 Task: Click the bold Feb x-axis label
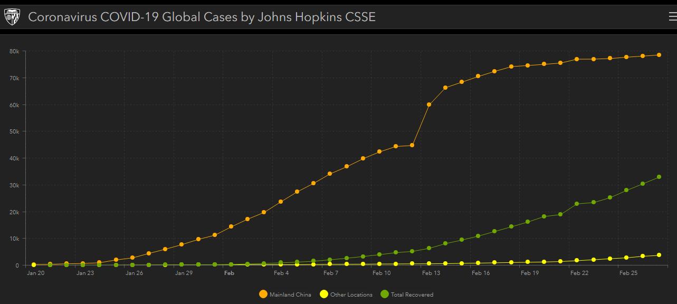[x=229, y=273]
